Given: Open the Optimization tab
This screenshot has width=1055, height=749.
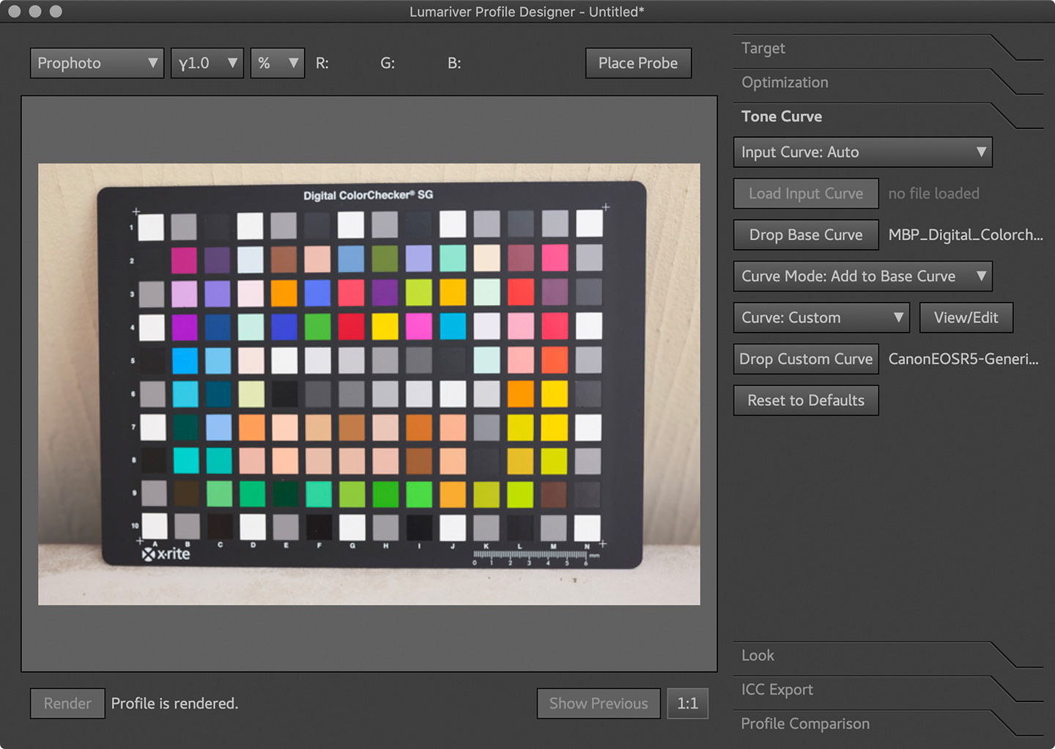Looking at the screenshot, I should (x=785, y=83).
